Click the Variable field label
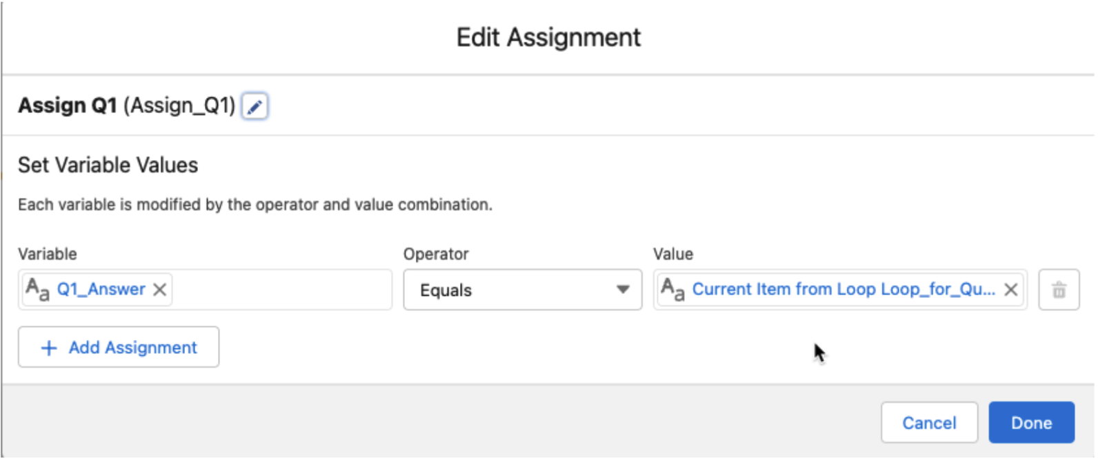The width and height of the screenshot is (1098, 458). 48,254
